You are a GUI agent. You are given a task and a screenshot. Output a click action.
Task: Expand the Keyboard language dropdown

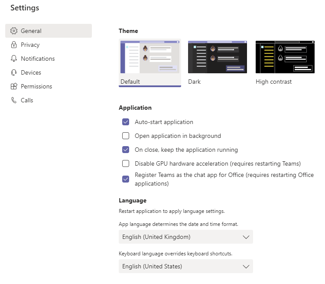(185, 266)
